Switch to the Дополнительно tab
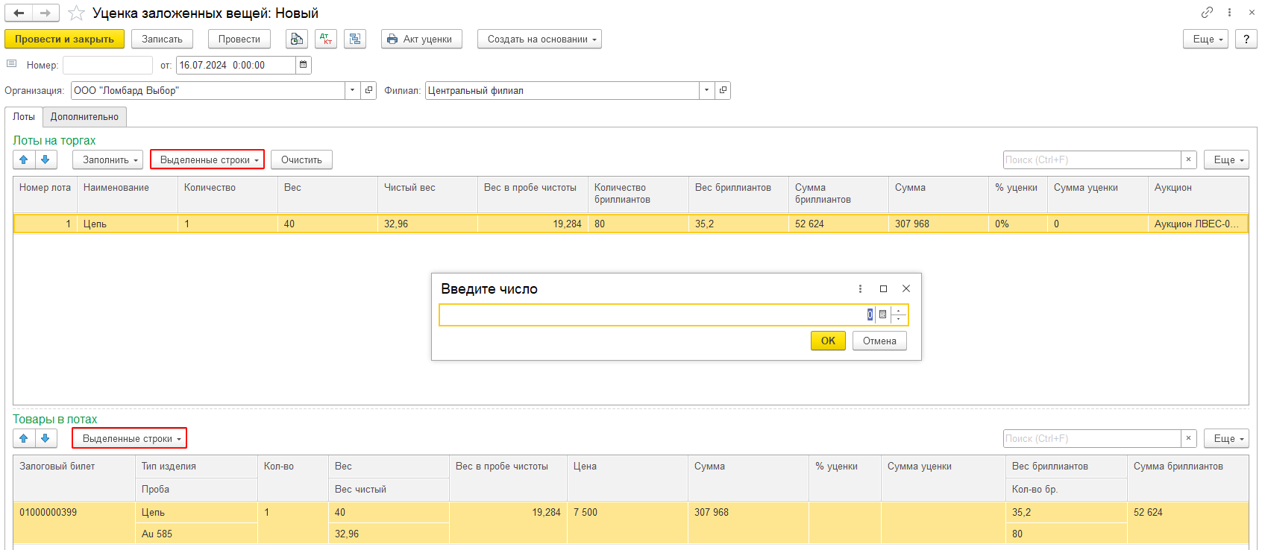 84,116
